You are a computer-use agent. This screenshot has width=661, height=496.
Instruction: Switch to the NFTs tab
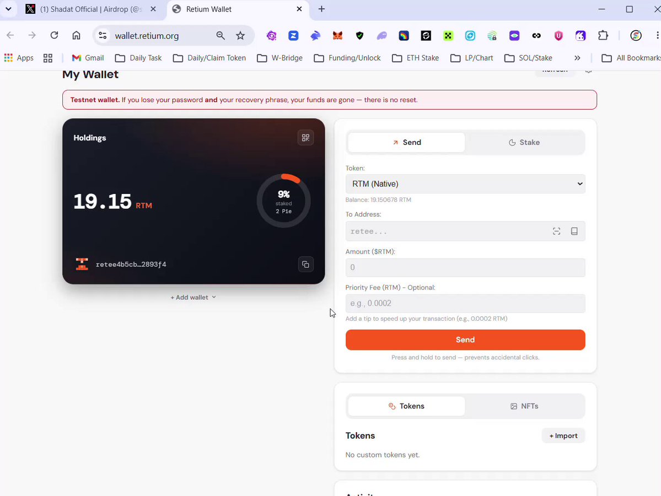(524, 406)
